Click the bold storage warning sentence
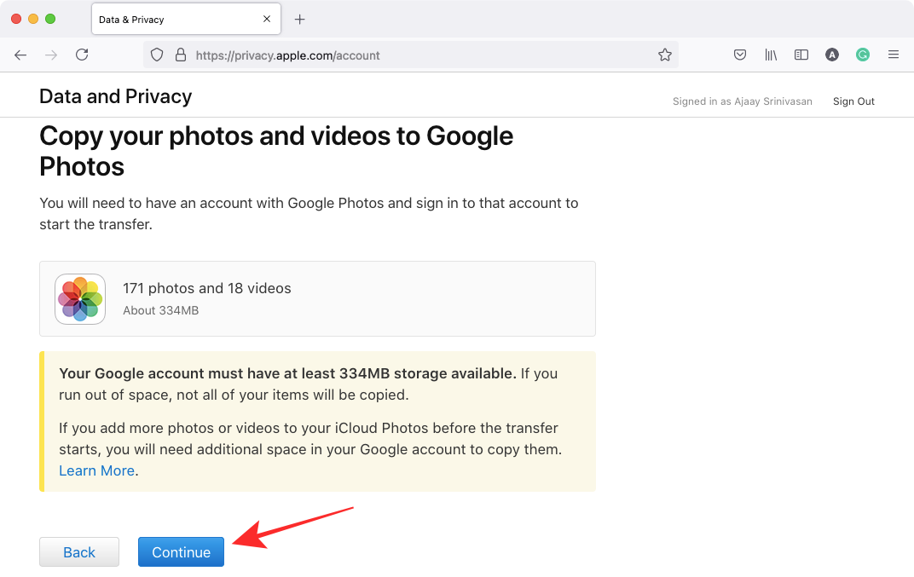This screenshot has height=577, width=914. pyautogui.click(x=287, y=373)
